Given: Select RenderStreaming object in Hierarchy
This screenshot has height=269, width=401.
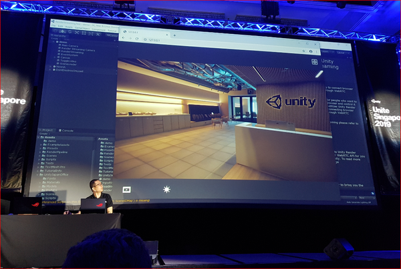Looking at the screenshot, I should pos(71,52).
